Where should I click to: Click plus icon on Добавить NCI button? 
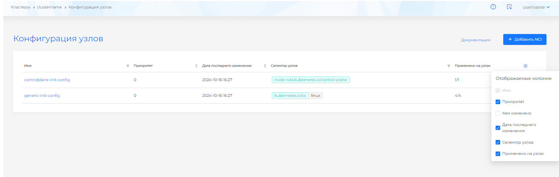(510, 39)
